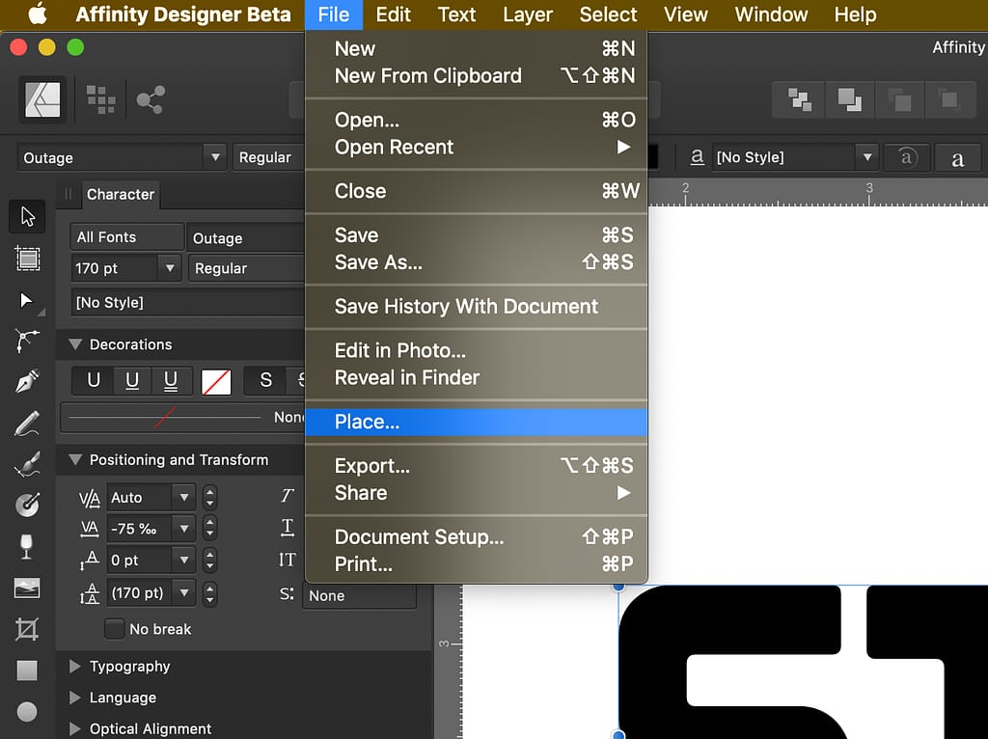Select the Vector Brush tool
The height and width of the screenshot is (739, 988).
click(x=26, y=463)
